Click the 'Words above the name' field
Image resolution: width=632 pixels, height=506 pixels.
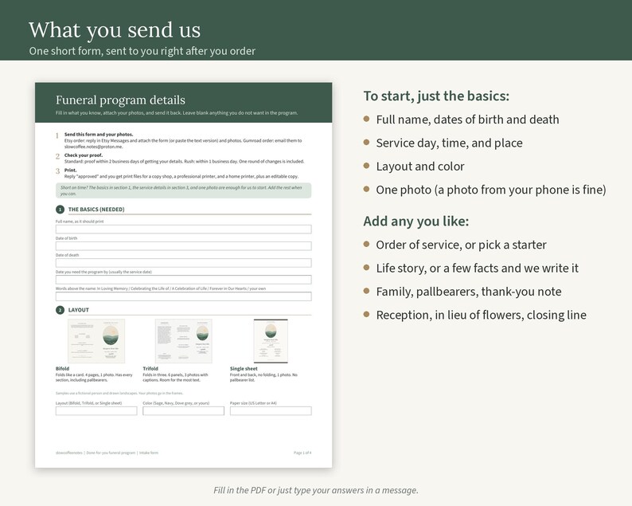point(183,296)
